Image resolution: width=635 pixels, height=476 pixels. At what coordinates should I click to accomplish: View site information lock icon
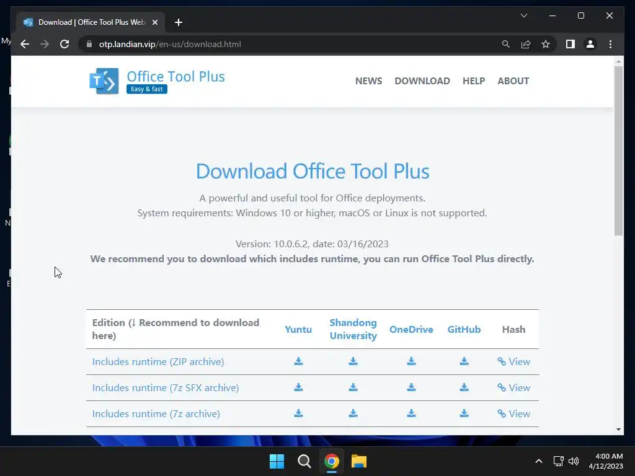click(x=89, y=44)
